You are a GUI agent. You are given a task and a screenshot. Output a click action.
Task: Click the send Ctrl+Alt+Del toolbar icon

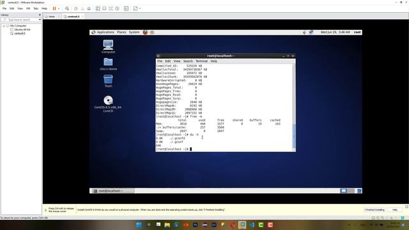67,8
